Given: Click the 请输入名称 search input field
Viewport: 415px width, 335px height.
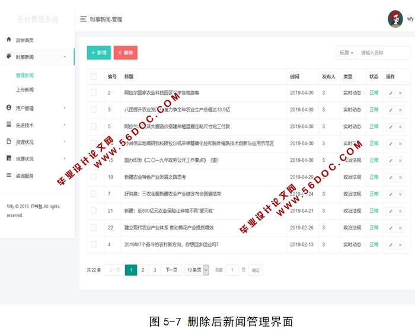Looking at the screenshot, I should pos(383,53).
